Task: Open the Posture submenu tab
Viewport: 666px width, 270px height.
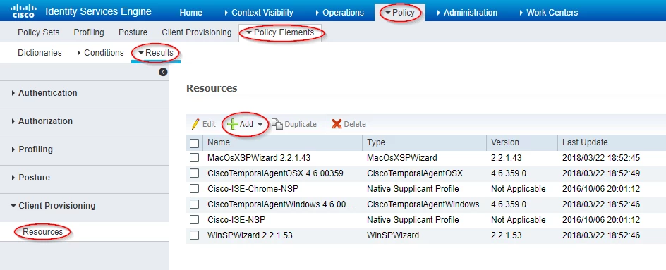Action: [133, 32]
